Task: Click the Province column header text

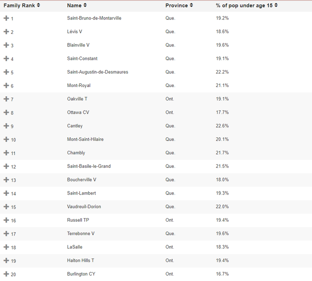Action: [177, 6]
